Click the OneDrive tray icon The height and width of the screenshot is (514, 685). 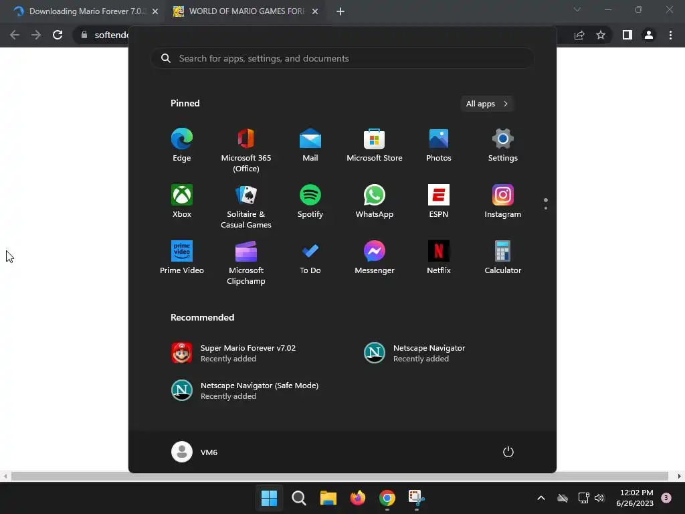(563, 498)
